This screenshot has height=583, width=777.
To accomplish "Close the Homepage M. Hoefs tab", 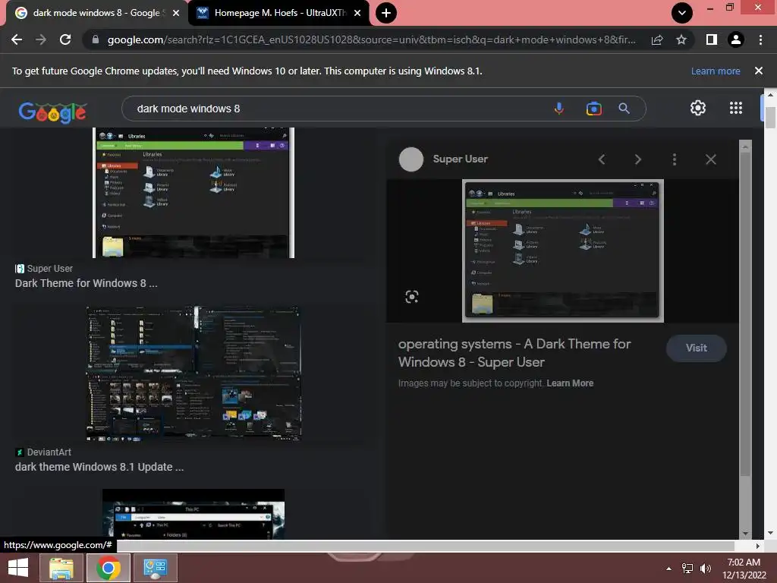I will coord(357,13).
